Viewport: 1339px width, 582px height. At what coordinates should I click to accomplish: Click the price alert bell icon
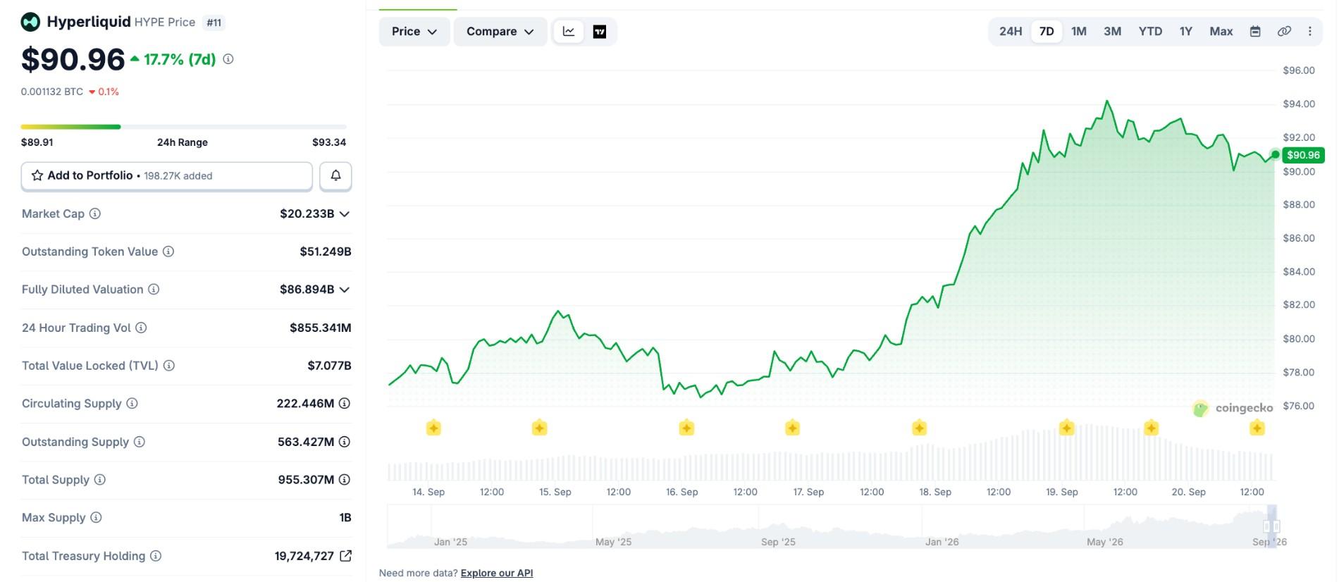click(x=335, y=175)
